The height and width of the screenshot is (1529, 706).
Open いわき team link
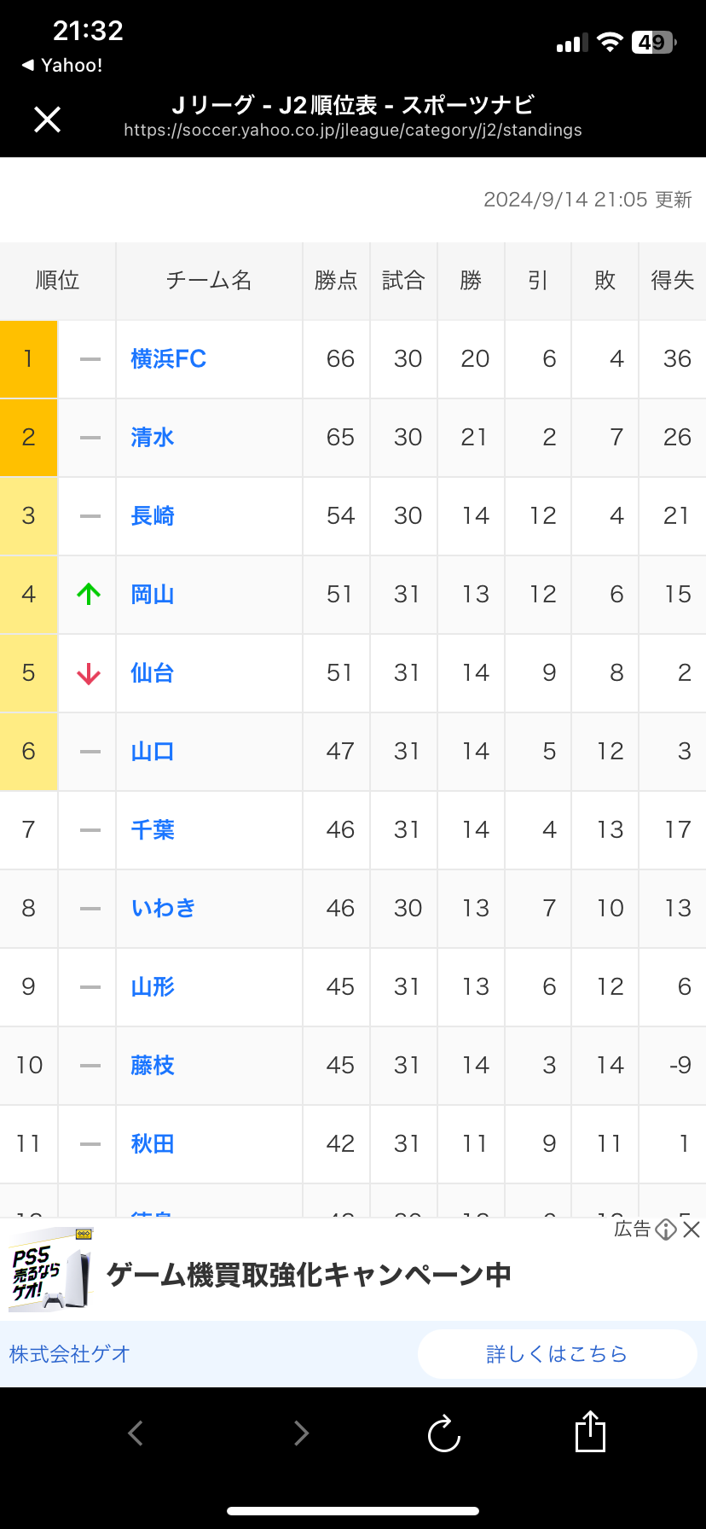[164, 908]
